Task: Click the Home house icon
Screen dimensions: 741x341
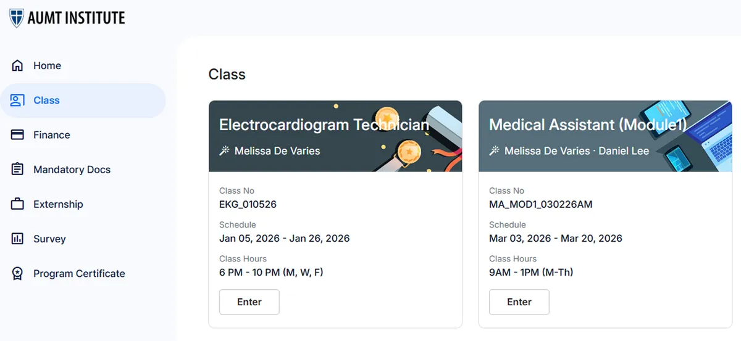Action: pos(17,65)
